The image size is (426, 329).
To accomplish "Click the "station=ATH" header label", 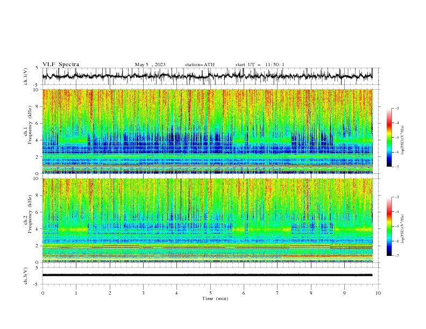I will (200, 65).
